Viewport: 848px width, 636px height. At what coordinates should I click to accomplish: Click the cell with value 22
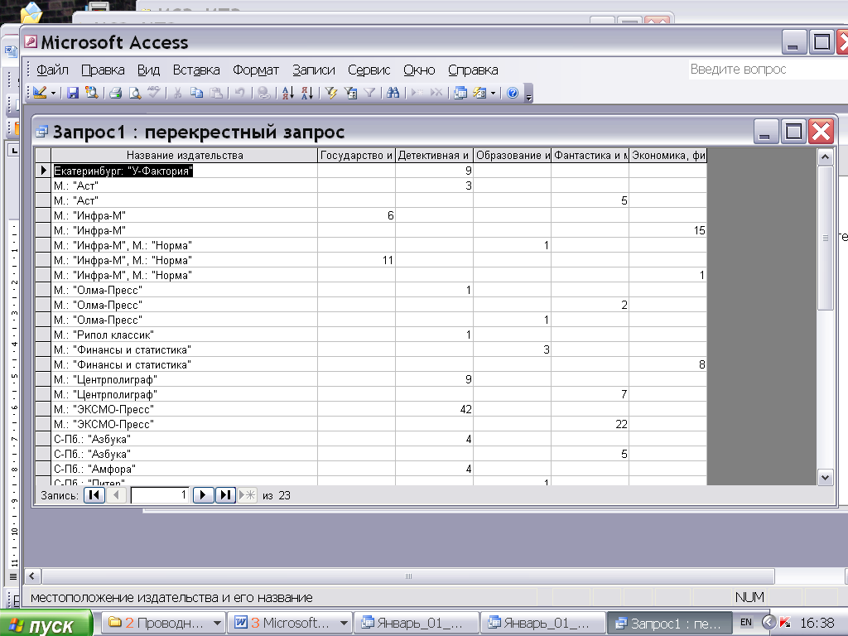coord(590,424)
